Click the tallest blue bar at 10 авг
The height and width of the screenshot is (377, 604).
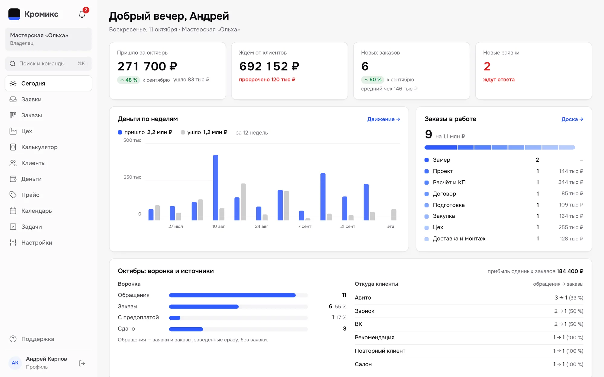[216, 188]
